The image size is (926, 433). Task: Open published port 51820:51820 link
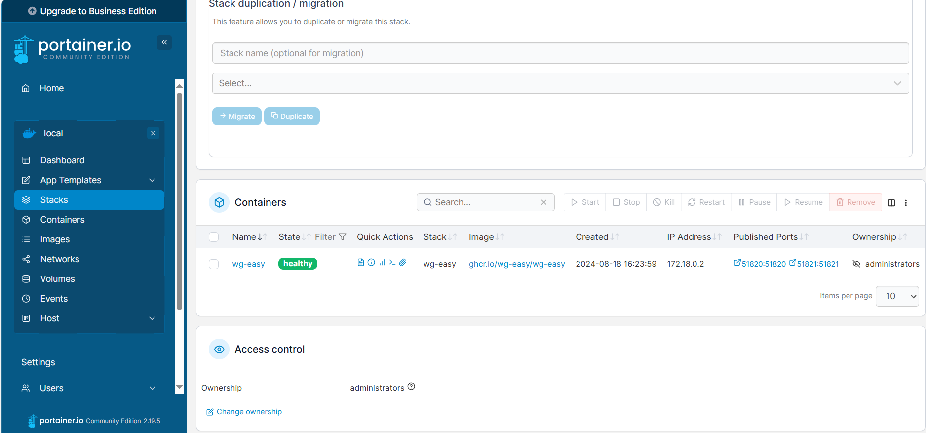coord(760,264)
